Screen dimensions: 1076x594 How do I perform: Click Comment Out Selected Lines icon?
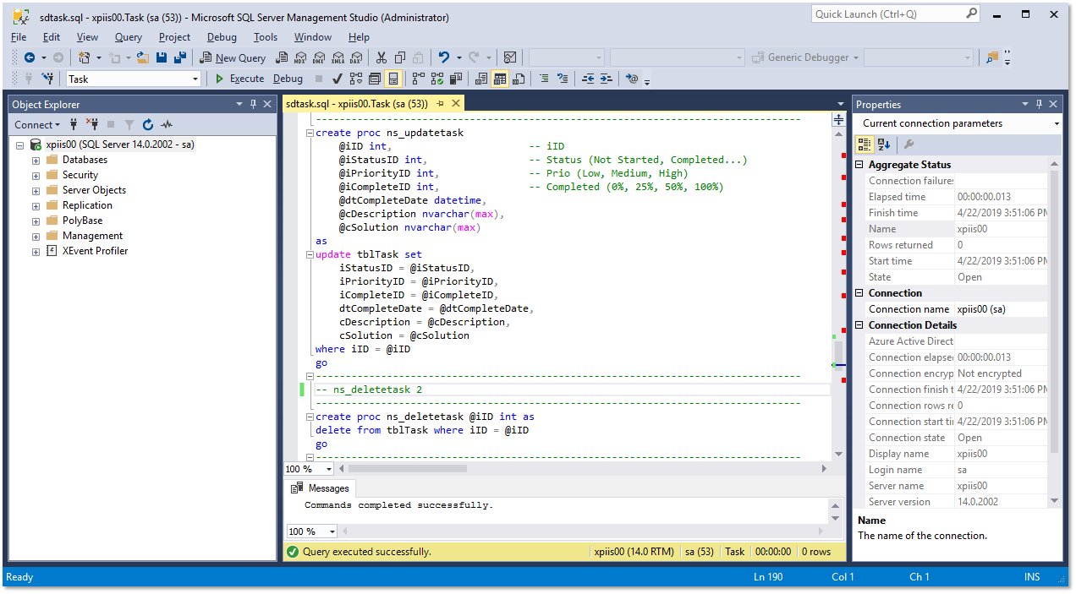544,79
